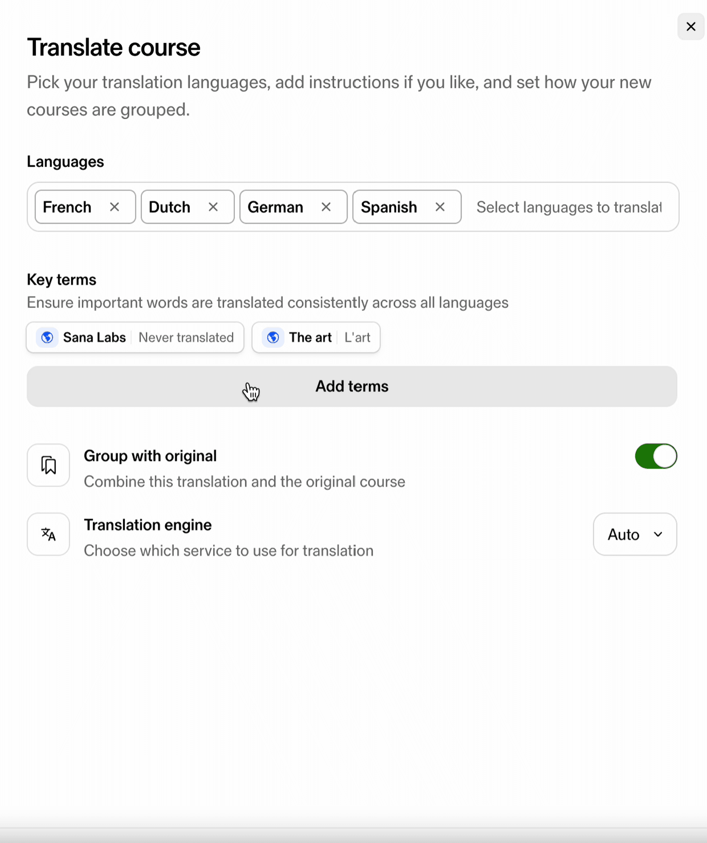Click the Translation engine language icon
Screen dimensions: 707x843
(48, 534)
